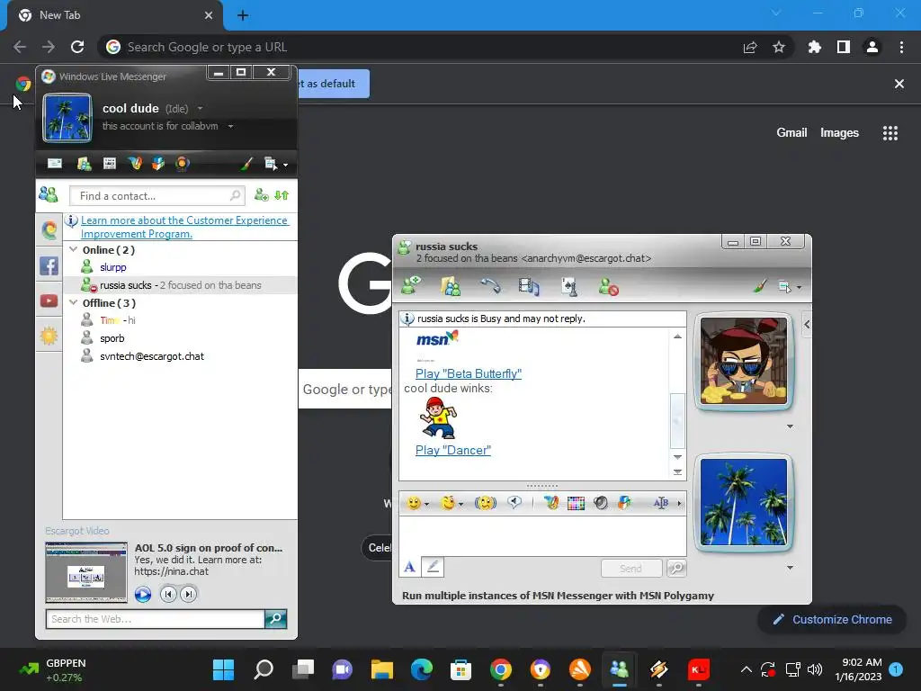The height and width of the screenshot is (691, 921).
Task: Play the Escargot Video with the play button
Action: point(143,594)
